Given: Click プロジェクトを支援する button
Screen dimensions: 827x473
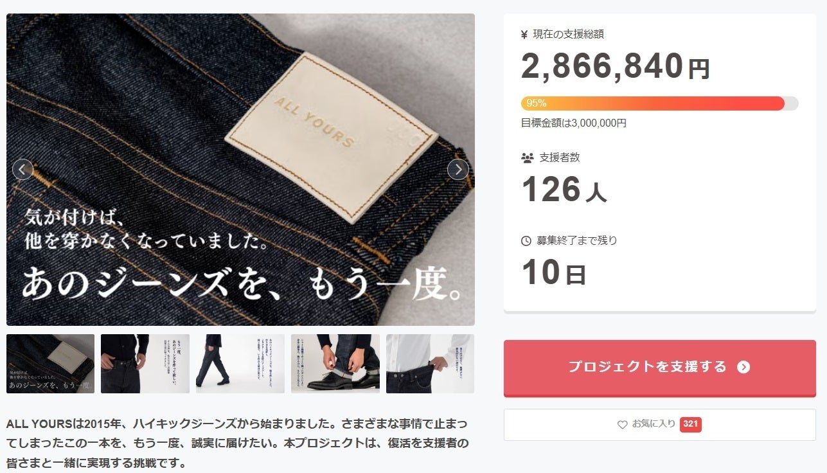Looking at the screenshot, I should [660, 368].
